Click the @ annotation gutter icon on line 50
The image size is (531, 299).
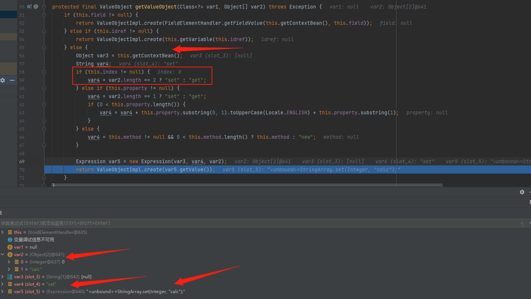(36, 7)
